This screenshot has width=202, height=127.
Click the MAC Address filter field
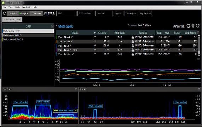point(86,13)
